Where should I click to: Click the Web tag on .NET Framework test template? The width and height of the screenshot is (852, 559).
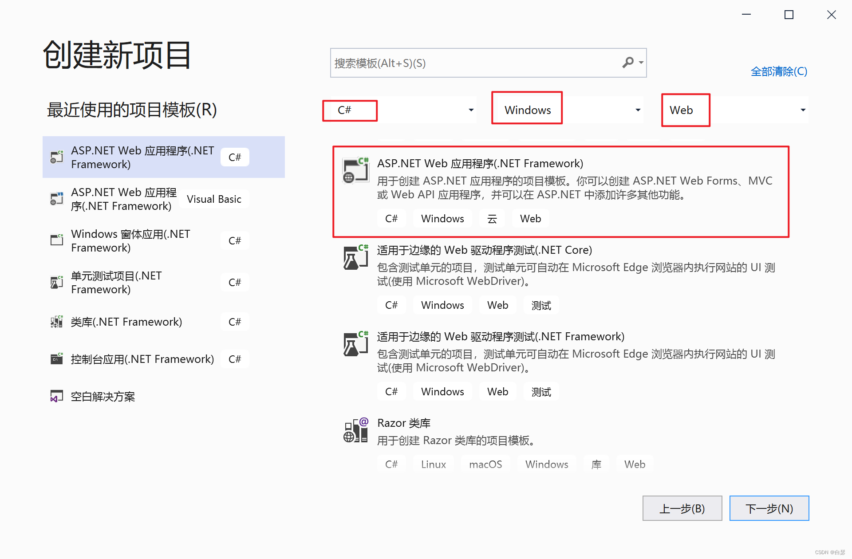click(498, 392)
